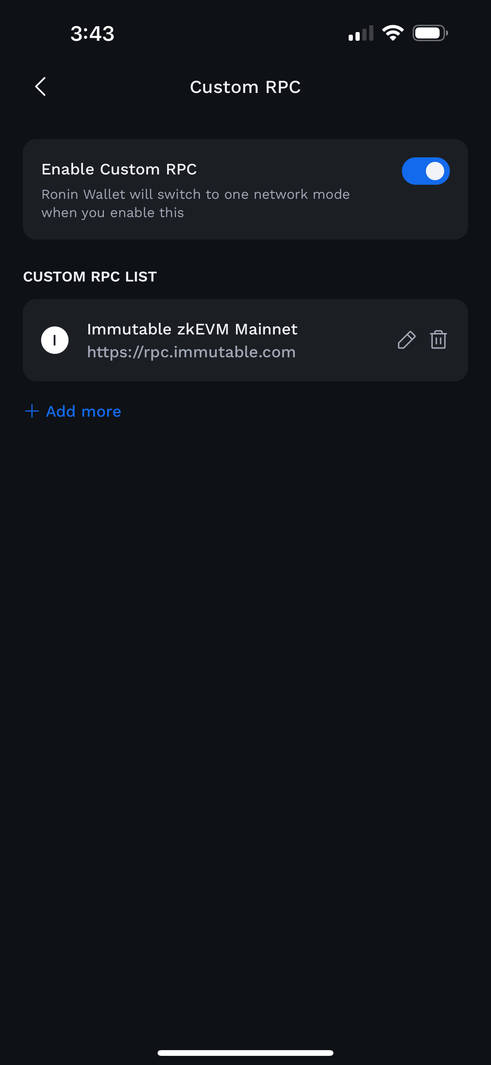Go back using the left chevron

coord(40,86)
